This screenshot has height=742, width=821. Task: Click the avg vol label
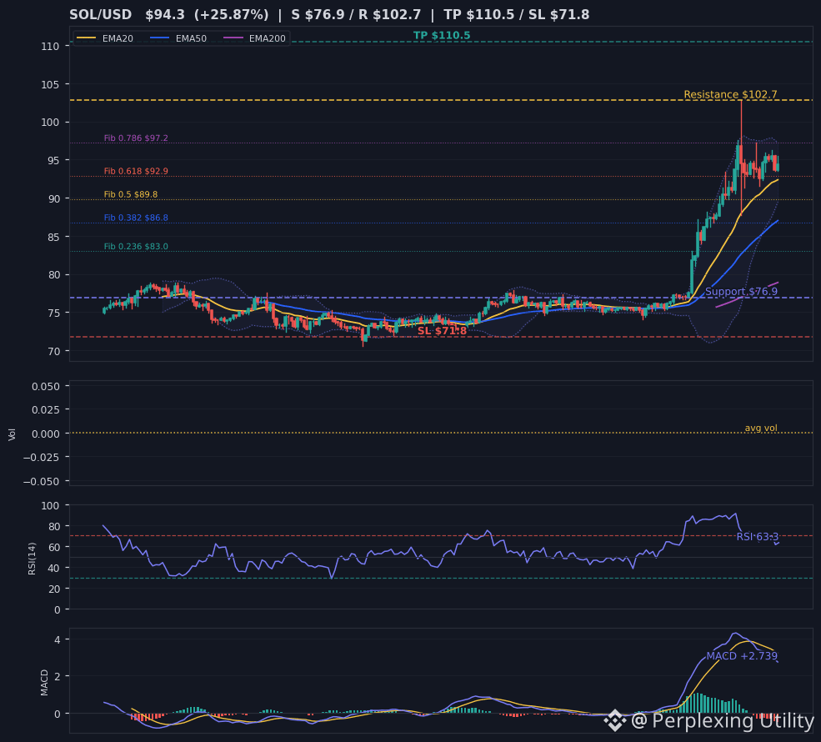761,428
